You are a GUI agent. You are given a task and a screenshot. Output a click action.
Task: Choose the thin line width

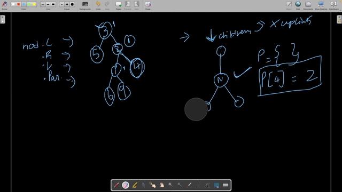43,4
